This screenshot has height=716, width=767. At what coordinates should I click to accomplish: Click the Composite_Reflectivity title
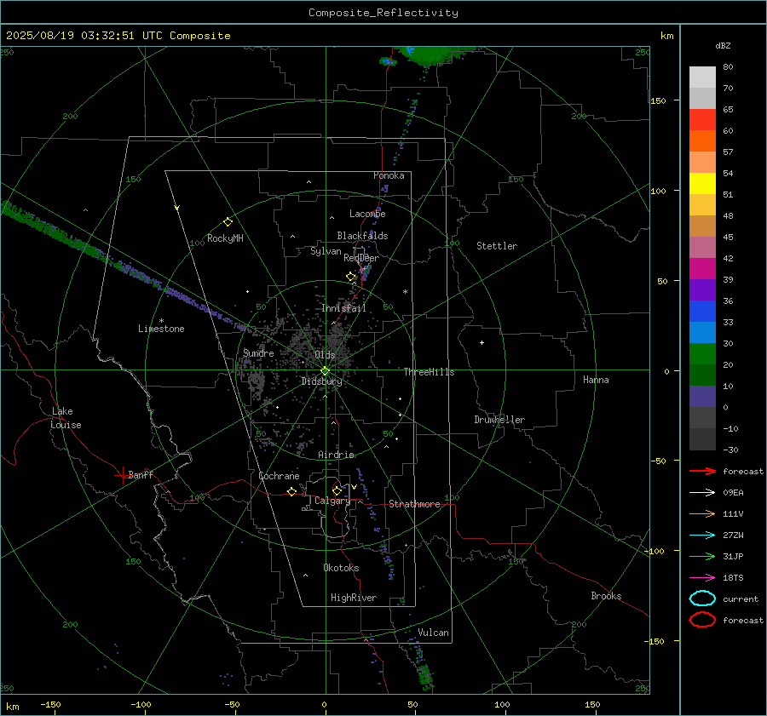coord(383,13)
